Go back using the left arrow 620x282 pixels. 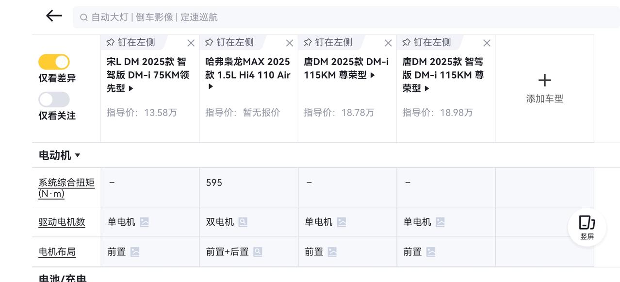54,16
